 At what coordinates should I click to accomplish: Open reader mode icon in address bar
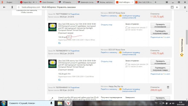(x=172, y=7)
